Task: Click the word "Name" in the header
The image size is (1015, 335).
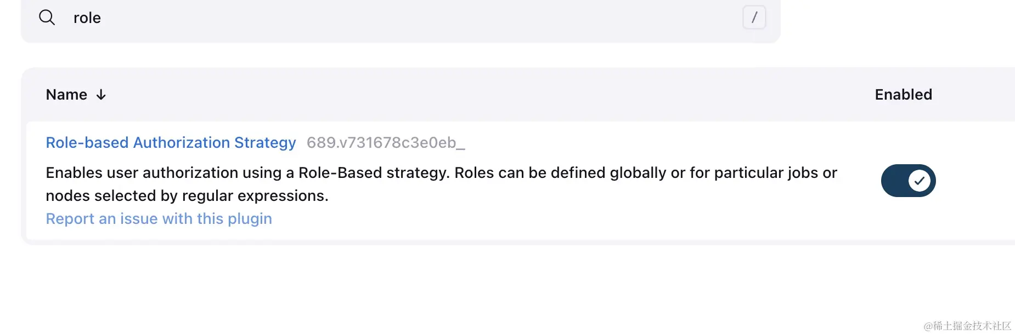Action: coord(66,95)
